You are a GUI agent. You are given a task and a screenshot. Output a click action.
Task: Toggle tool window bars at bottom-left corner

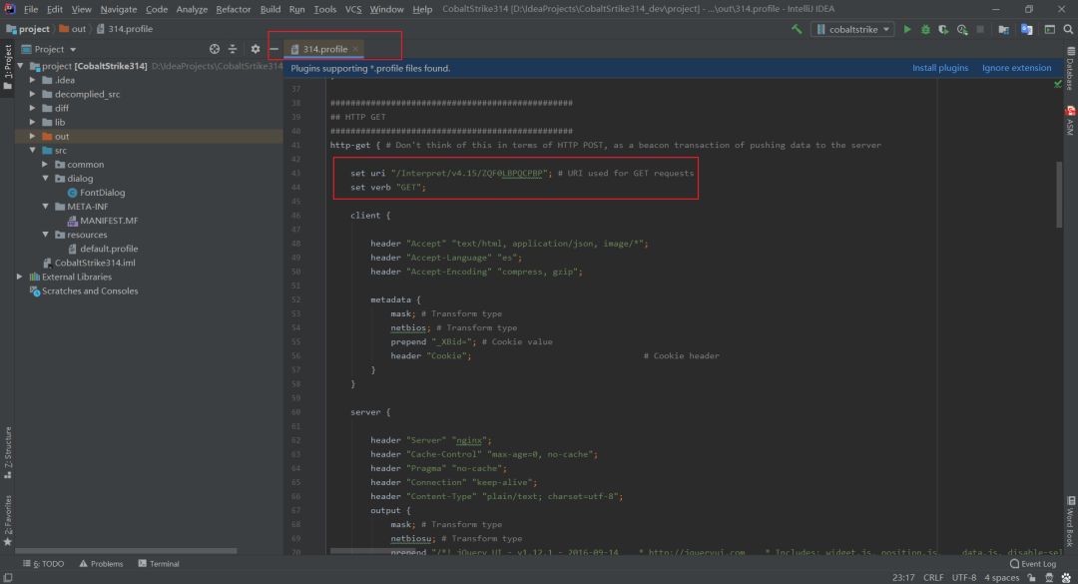click(x=8, y=578)
